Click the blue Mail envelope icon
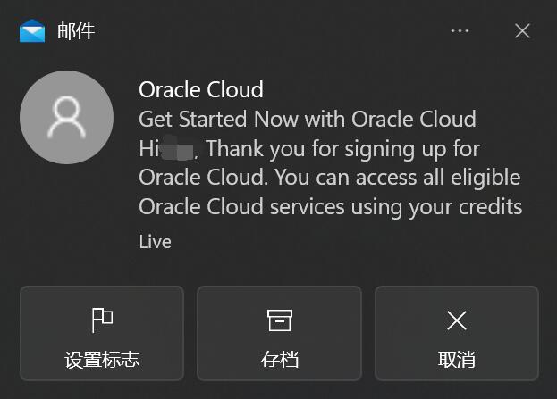 pyautogui.click(x=32, y=31)
